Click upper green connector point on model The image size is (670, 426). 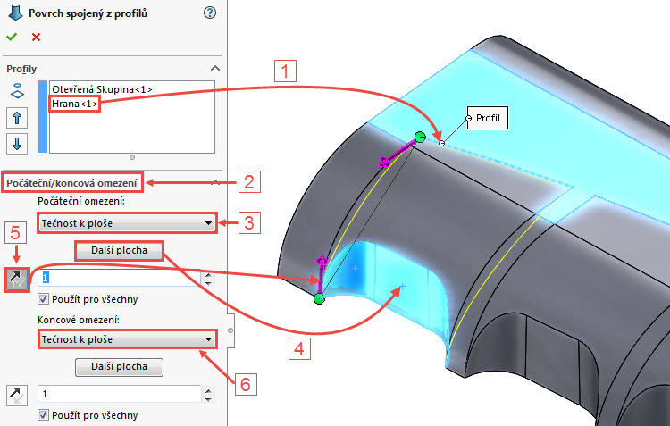[420, 138]
